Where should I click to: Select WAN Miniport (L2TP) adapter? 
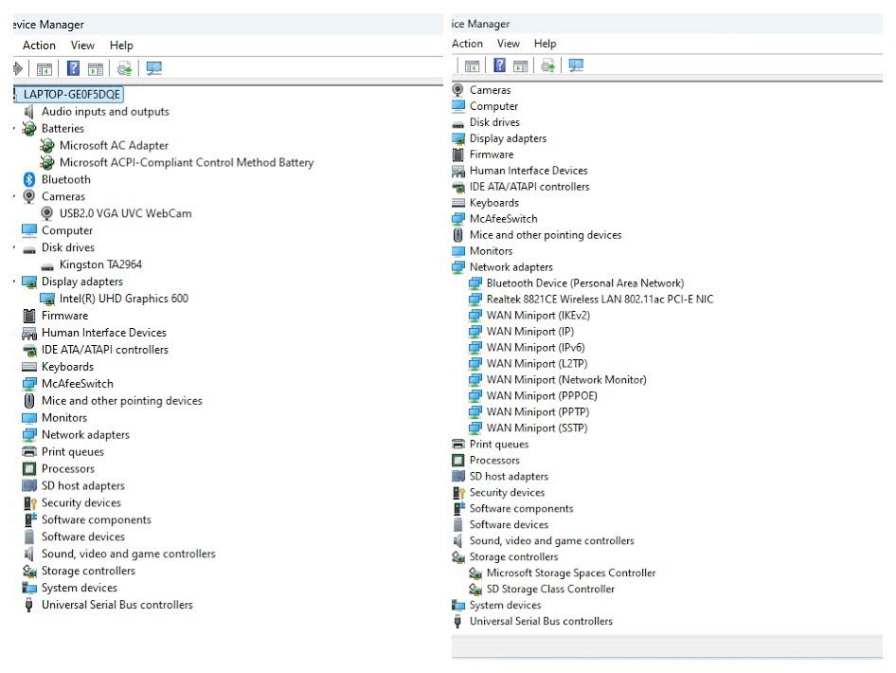(537, 363)
